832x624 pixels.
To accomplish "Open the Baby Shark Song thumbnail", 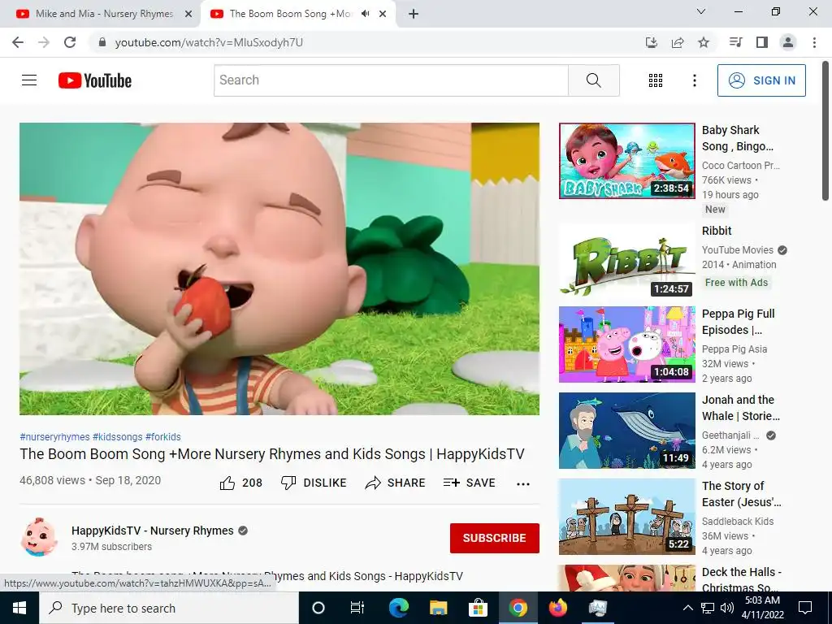I will coord(626,161).
